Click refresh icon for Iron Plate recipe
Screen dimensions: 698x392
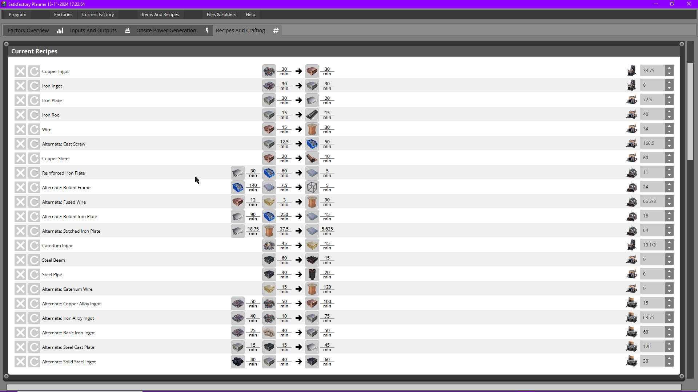[34, 100]
